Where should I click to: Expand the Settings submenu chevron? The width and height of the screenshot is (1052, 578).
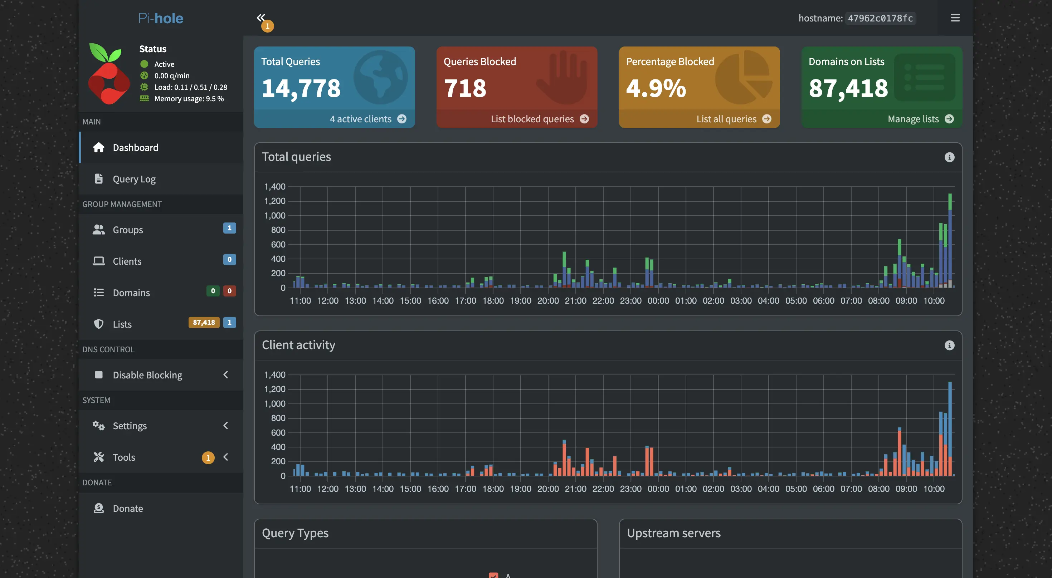click(x=226, y=425)
